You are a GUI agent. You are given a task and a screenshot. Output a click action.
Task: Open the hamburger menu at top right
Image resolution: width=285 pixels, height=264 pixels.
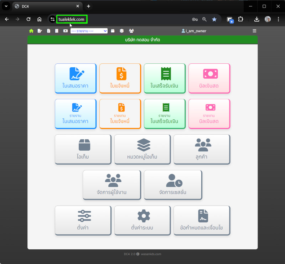point(254,31)
